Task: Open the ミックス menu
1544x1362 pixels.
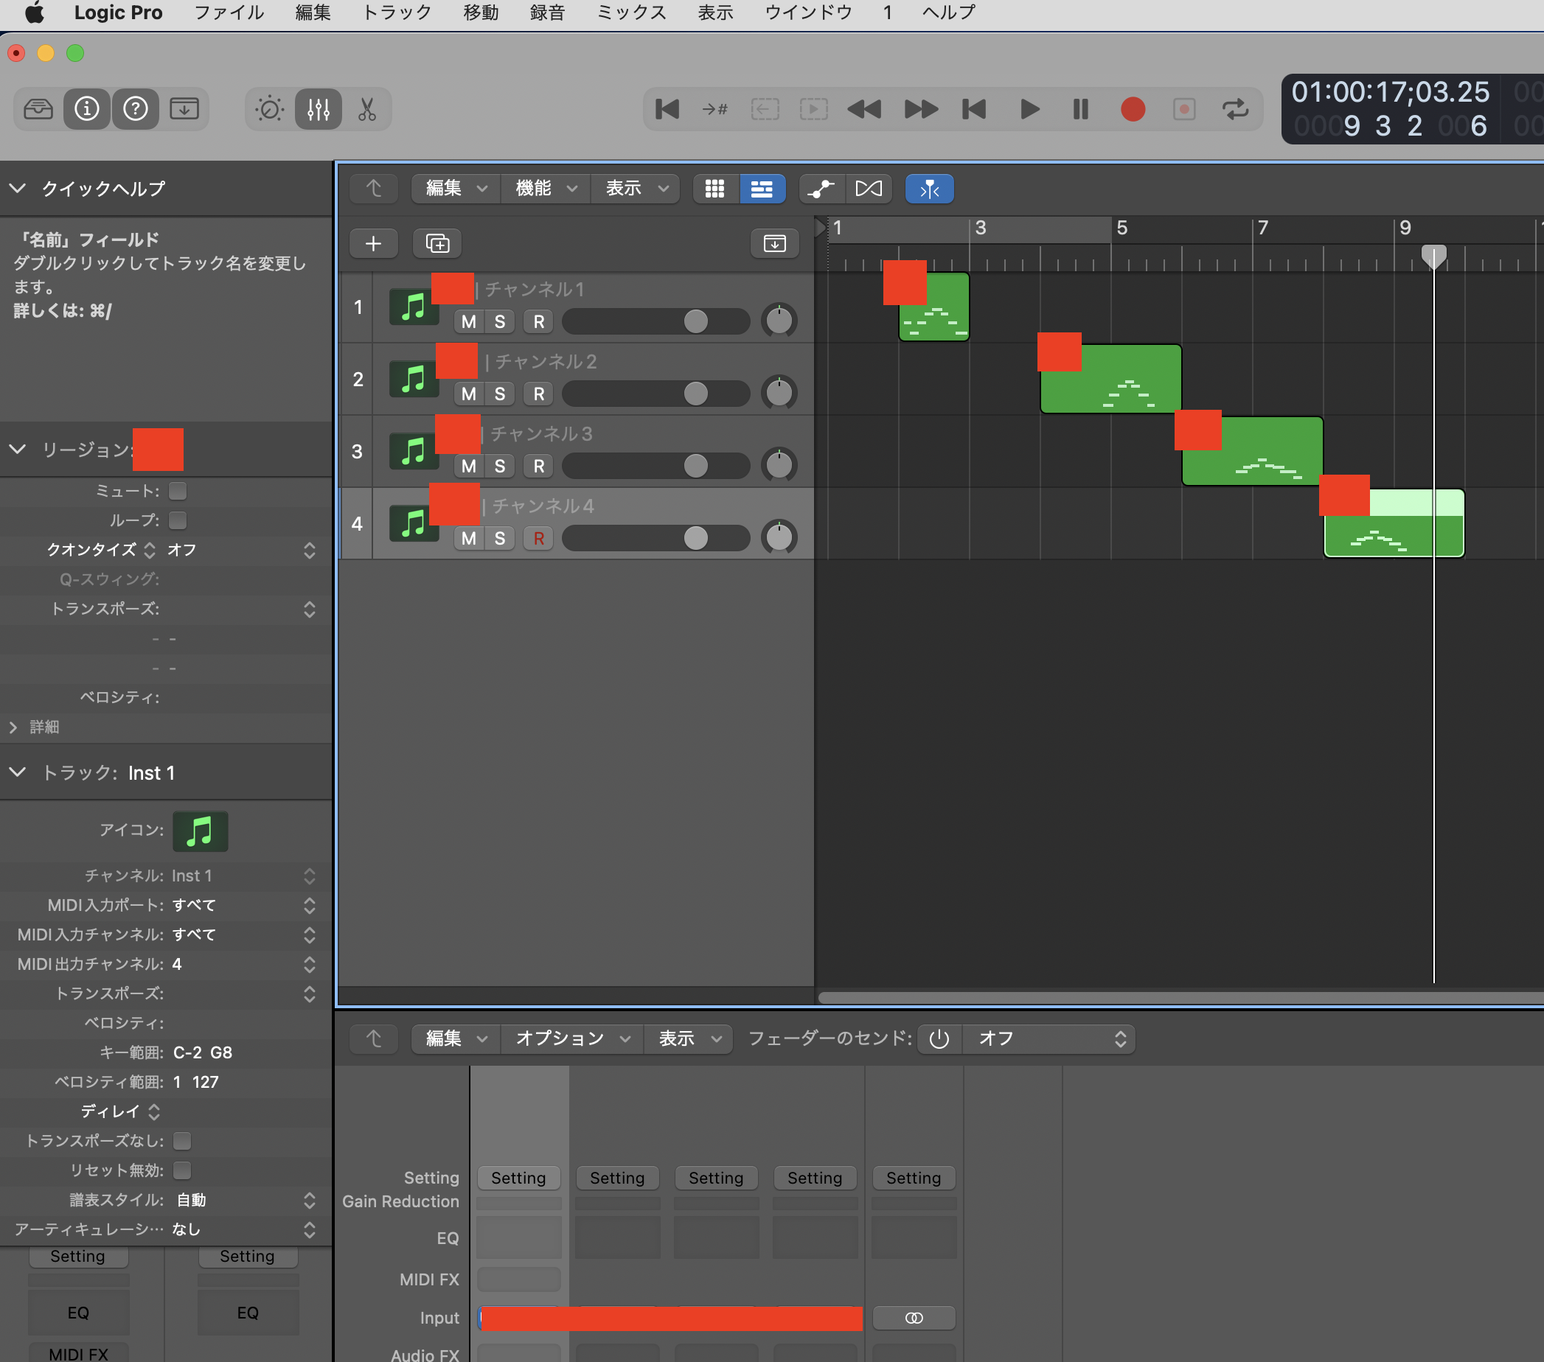Action: (x=630, y=13)
